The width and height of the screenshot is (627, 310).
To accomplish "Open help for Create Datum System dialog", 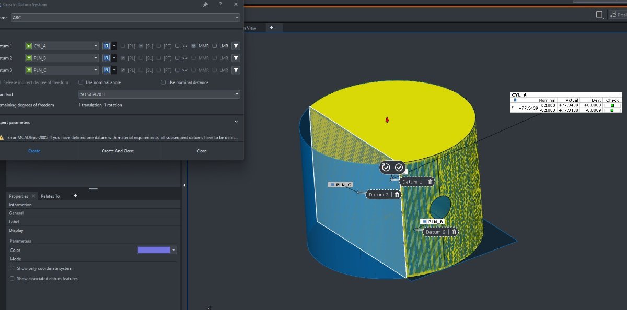I will point(220,4).
